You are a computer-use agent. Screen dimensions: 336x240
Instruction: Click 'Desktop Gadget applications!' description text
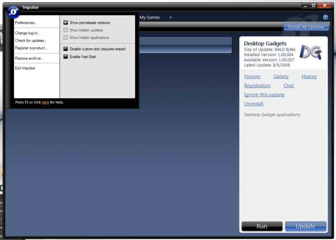272,115
